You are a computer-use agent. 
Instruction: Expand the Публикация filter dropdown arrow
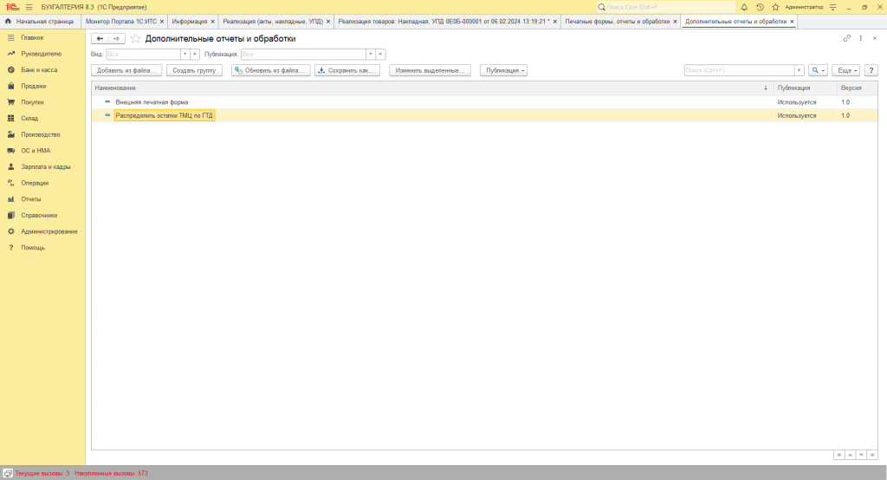pyautogui.click(x=371, y=55)
